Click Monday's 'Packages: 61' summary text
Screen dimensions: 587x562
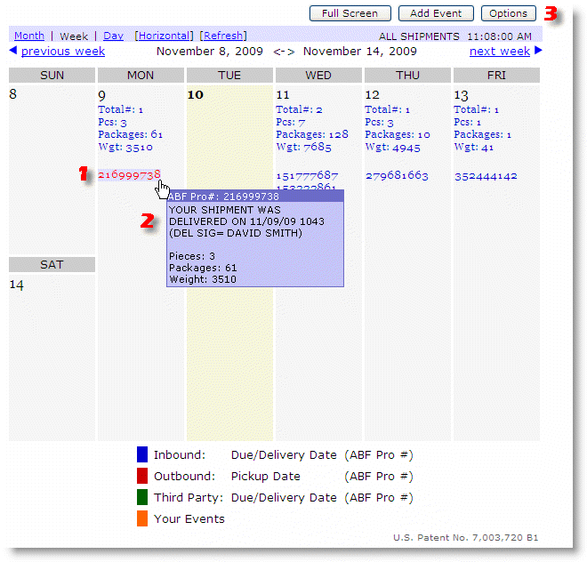pos(130,134)
